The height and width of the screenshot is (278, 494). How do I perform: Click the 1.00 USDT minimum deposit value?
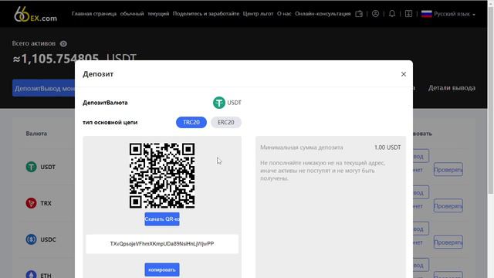click(x=387, y=147)
